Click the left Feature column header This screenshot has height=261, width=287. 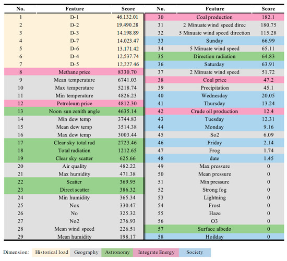click(75, 9)
